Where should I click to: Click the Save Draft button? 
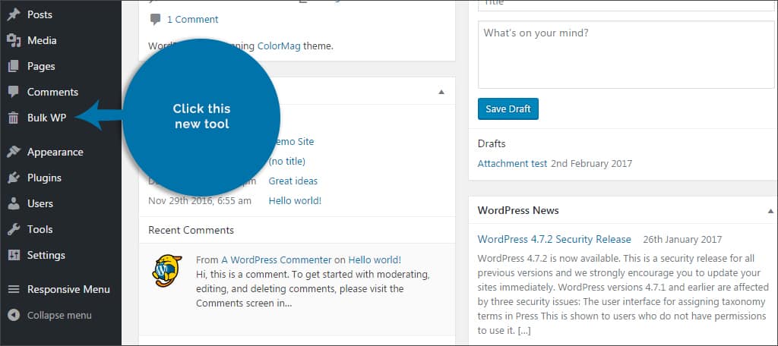tap(508, 109)
